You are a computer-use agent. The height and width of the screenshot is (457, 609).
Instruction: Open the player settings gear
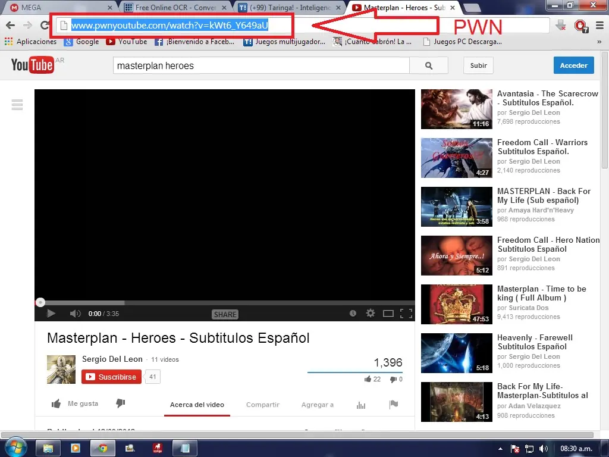(x=371, y=313)
